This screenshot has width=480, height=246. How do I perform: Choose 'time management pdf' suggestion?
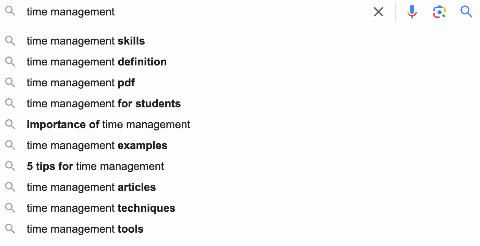240,83
